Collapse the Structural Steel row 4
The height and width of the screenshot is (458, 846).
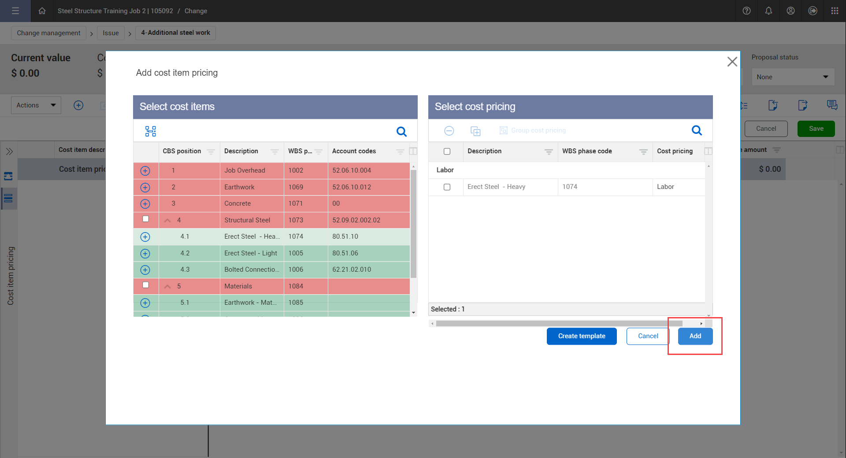click(x=167, y=220)
